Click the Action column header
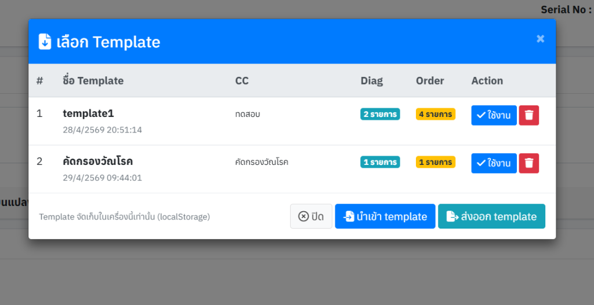594x305 pixels. pyautogui.click(x=487, y=80)
